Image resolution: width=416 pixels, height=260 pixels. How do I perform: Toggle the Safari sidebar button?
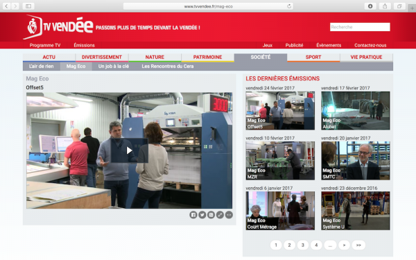pos(28,6)
